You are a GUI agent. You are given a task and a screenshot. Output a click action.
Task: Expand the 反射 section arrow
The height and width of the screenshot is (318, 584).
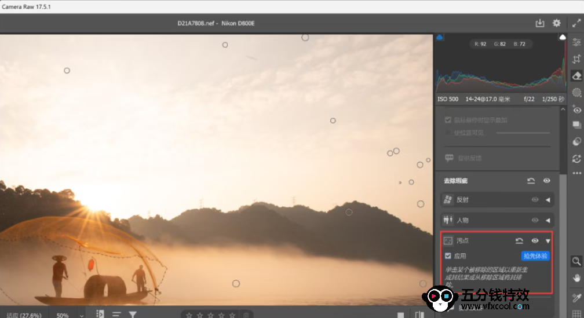[547, 200]
